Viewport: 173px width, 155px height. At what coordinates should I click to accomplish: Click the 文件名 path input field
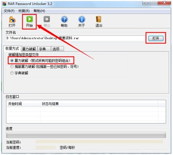76,38
